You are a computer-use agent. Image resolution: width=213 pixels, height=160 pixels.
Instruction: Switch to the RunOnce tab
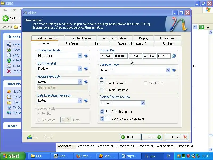[x=72, y=44]
